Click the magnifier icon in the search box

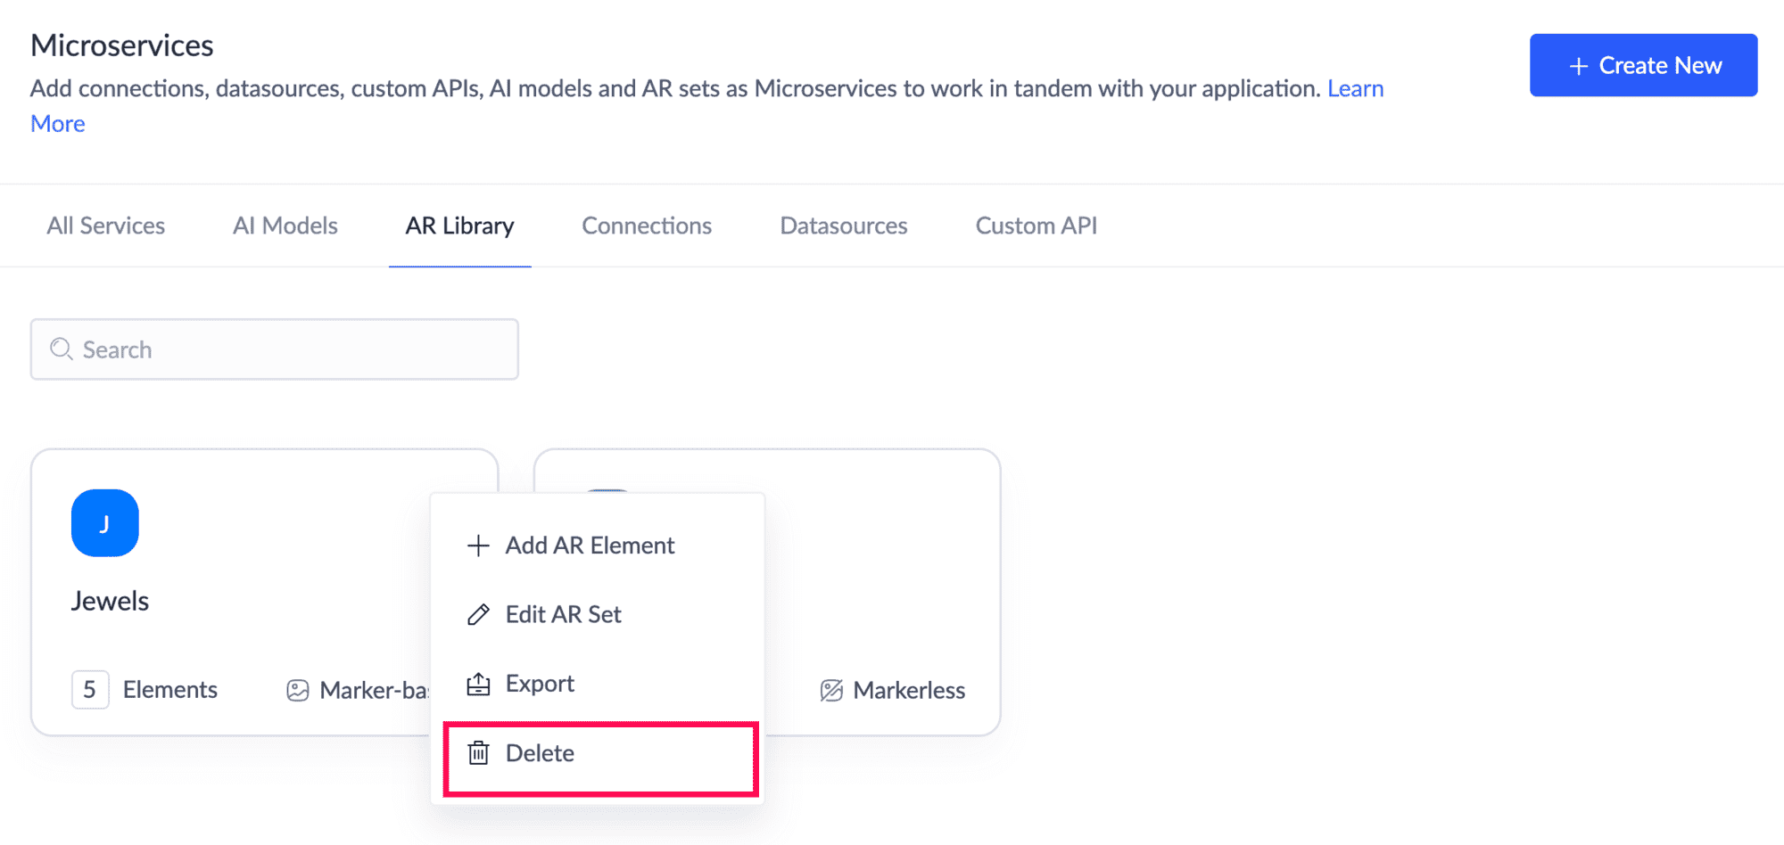[61, 349]
